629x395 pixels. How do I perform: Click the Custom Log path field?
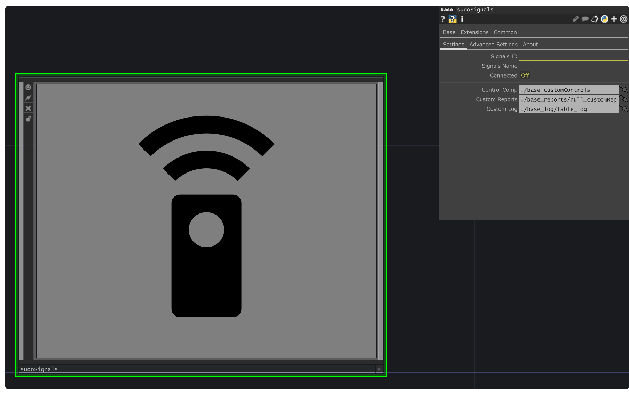569,109
